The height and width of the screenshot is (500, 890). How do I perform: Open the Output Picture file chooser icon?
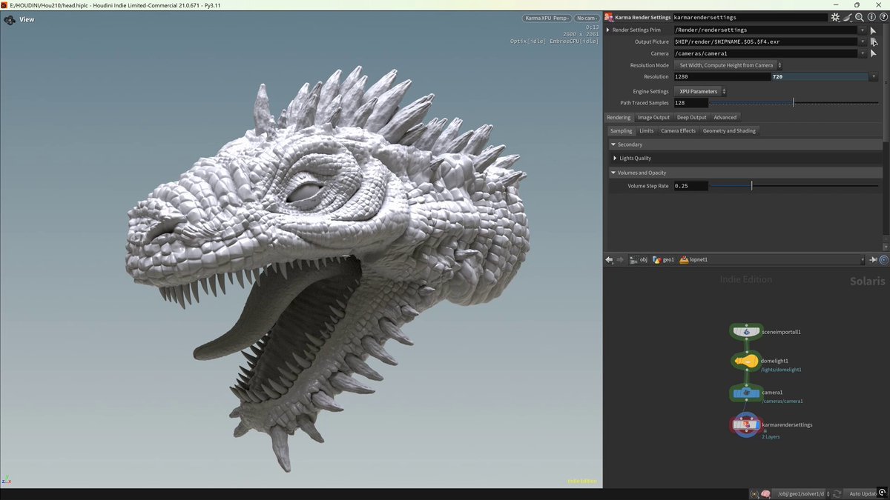pos(874,41)
